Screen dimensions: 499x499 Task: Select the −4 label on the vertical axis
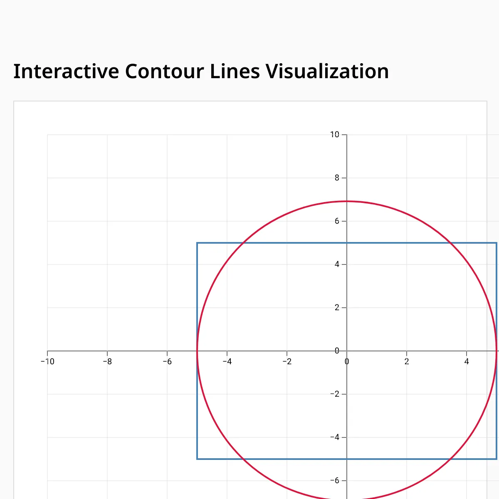pos(335,437)
